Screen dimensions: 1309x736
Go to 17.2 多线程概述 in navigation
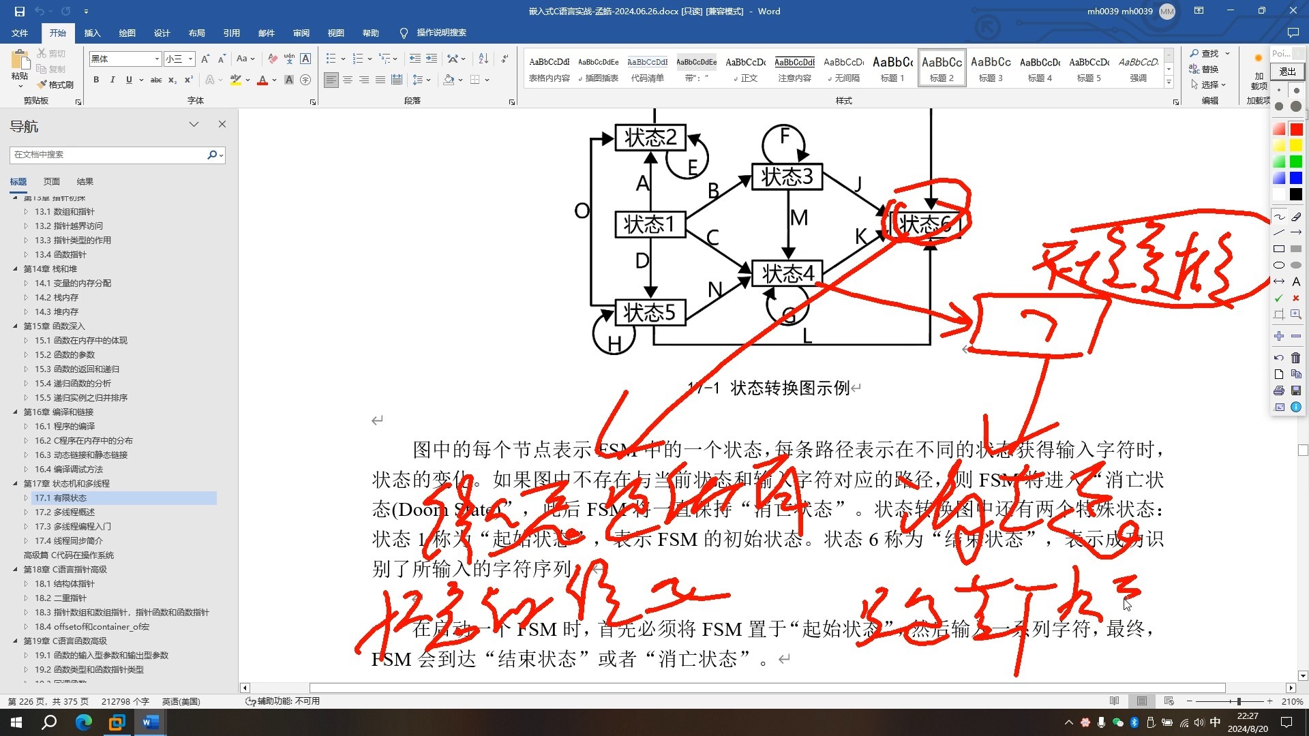pyautogui.click(x=65, y=512)
